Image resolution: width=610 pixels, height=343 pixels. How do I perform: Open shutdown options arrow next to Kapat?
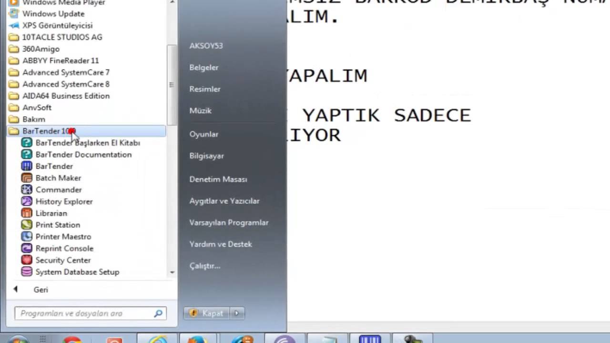(237, 313)
